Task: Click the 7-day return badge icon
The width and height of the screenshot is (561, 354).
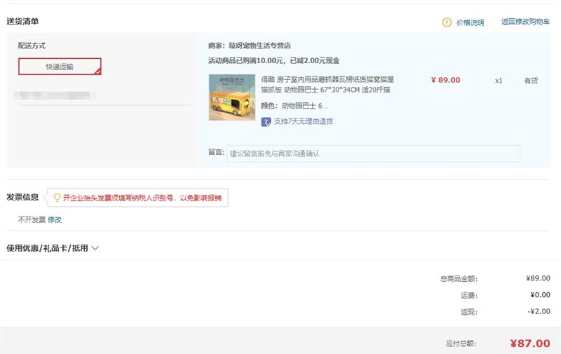Action: [266, 122]
